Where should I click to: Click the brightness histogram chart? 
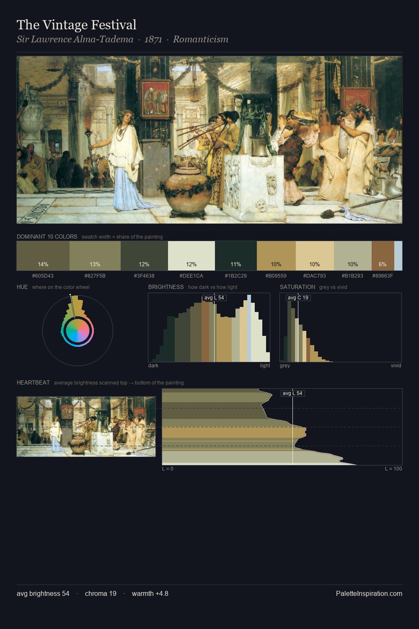point(209,327)
